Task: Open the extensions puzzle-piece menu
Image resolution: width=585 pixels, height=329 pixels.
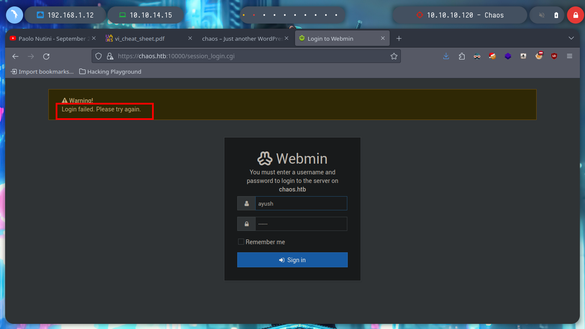Action: click(462, 56)
